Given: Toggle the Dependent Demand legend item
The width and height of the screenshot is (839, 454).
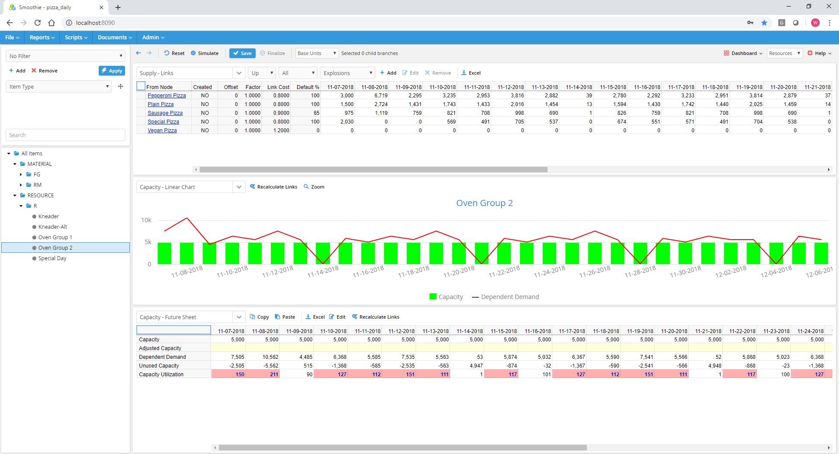Looking at the screenshot, I should [x=506, y=297].
